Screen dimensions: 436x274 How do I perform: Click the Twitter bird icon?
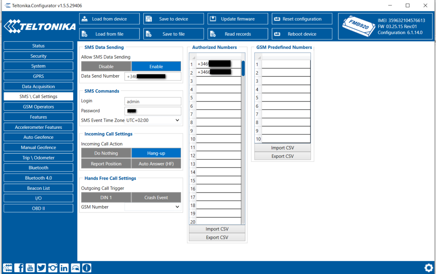(41, 268)
